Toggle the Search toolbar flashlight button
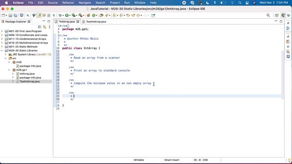This screenshot has width=292, height=164. (106, 15)
